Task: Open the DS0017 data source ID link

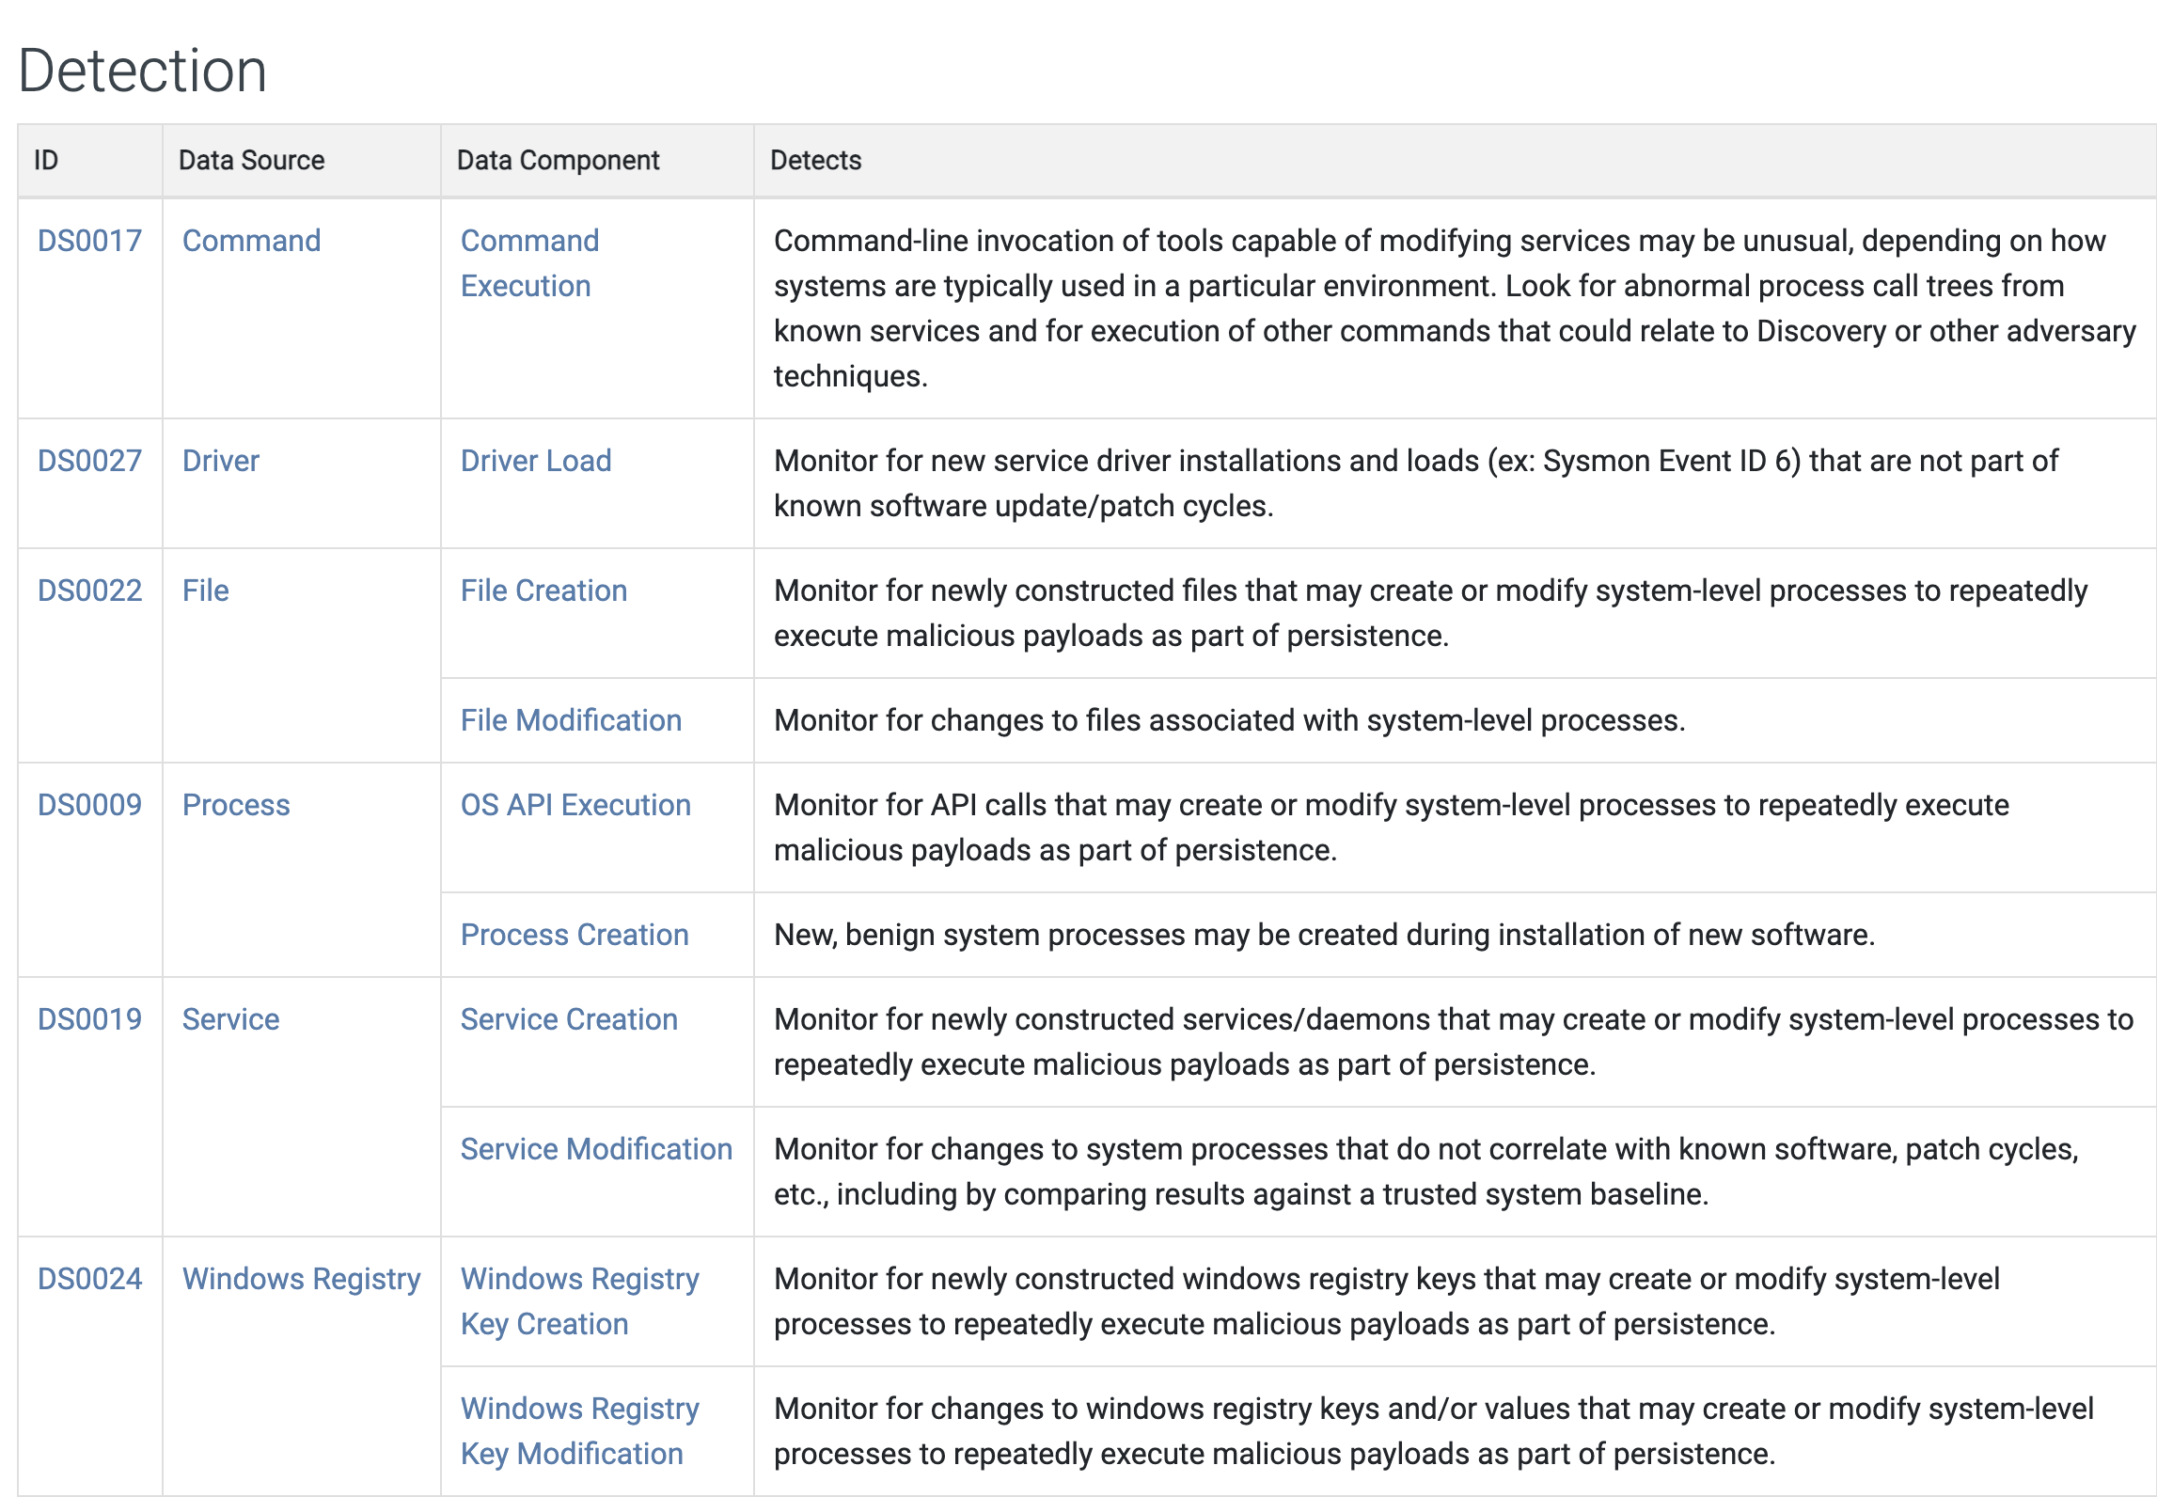Action: (89, 241)
